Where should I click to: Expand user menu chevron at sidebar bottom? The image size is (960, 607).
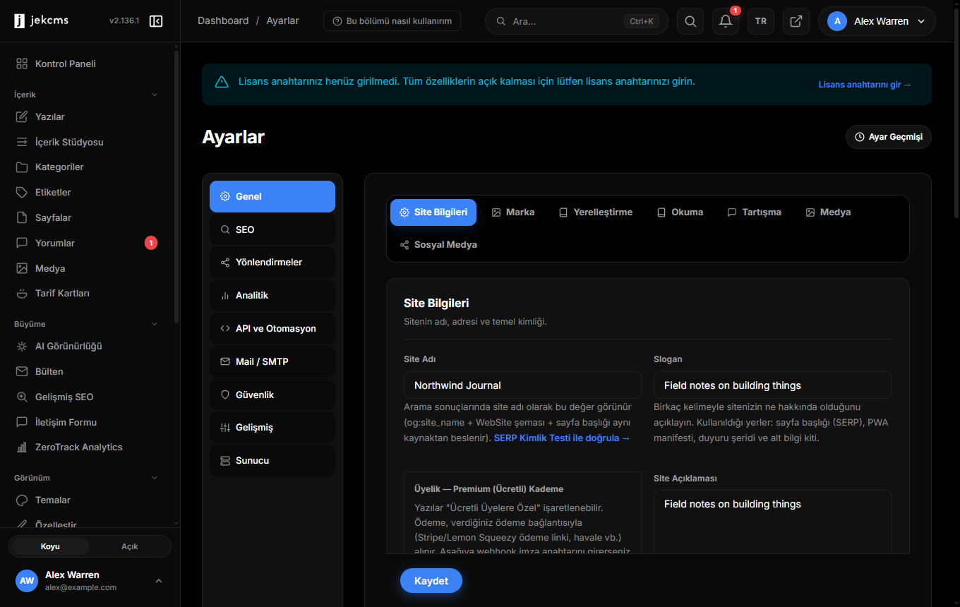[x=159, y=581]
